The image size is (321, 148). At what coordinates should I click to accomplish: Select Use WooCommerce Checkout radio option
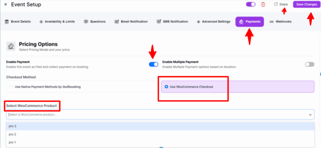click(x=166, y=87)
